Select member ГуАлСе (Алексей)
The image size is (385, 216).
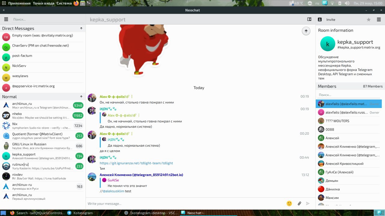349,172
